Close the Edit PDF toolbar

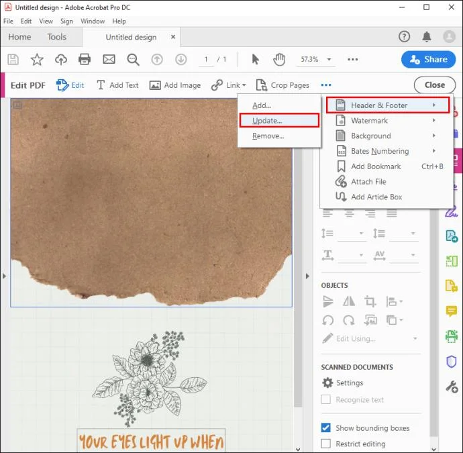[x=435, y=85]
